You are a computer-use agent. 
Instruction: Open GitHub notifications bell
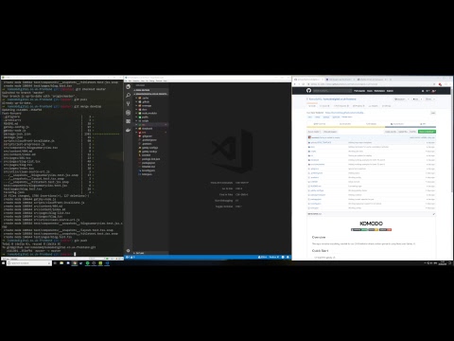tap(423, 91)
